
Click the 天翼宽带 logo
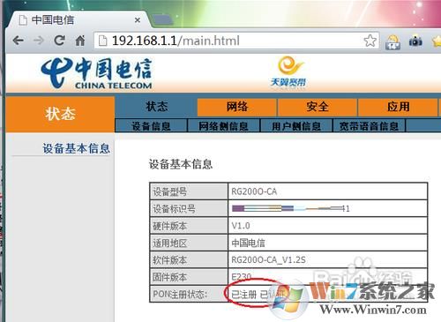[288, 72]
